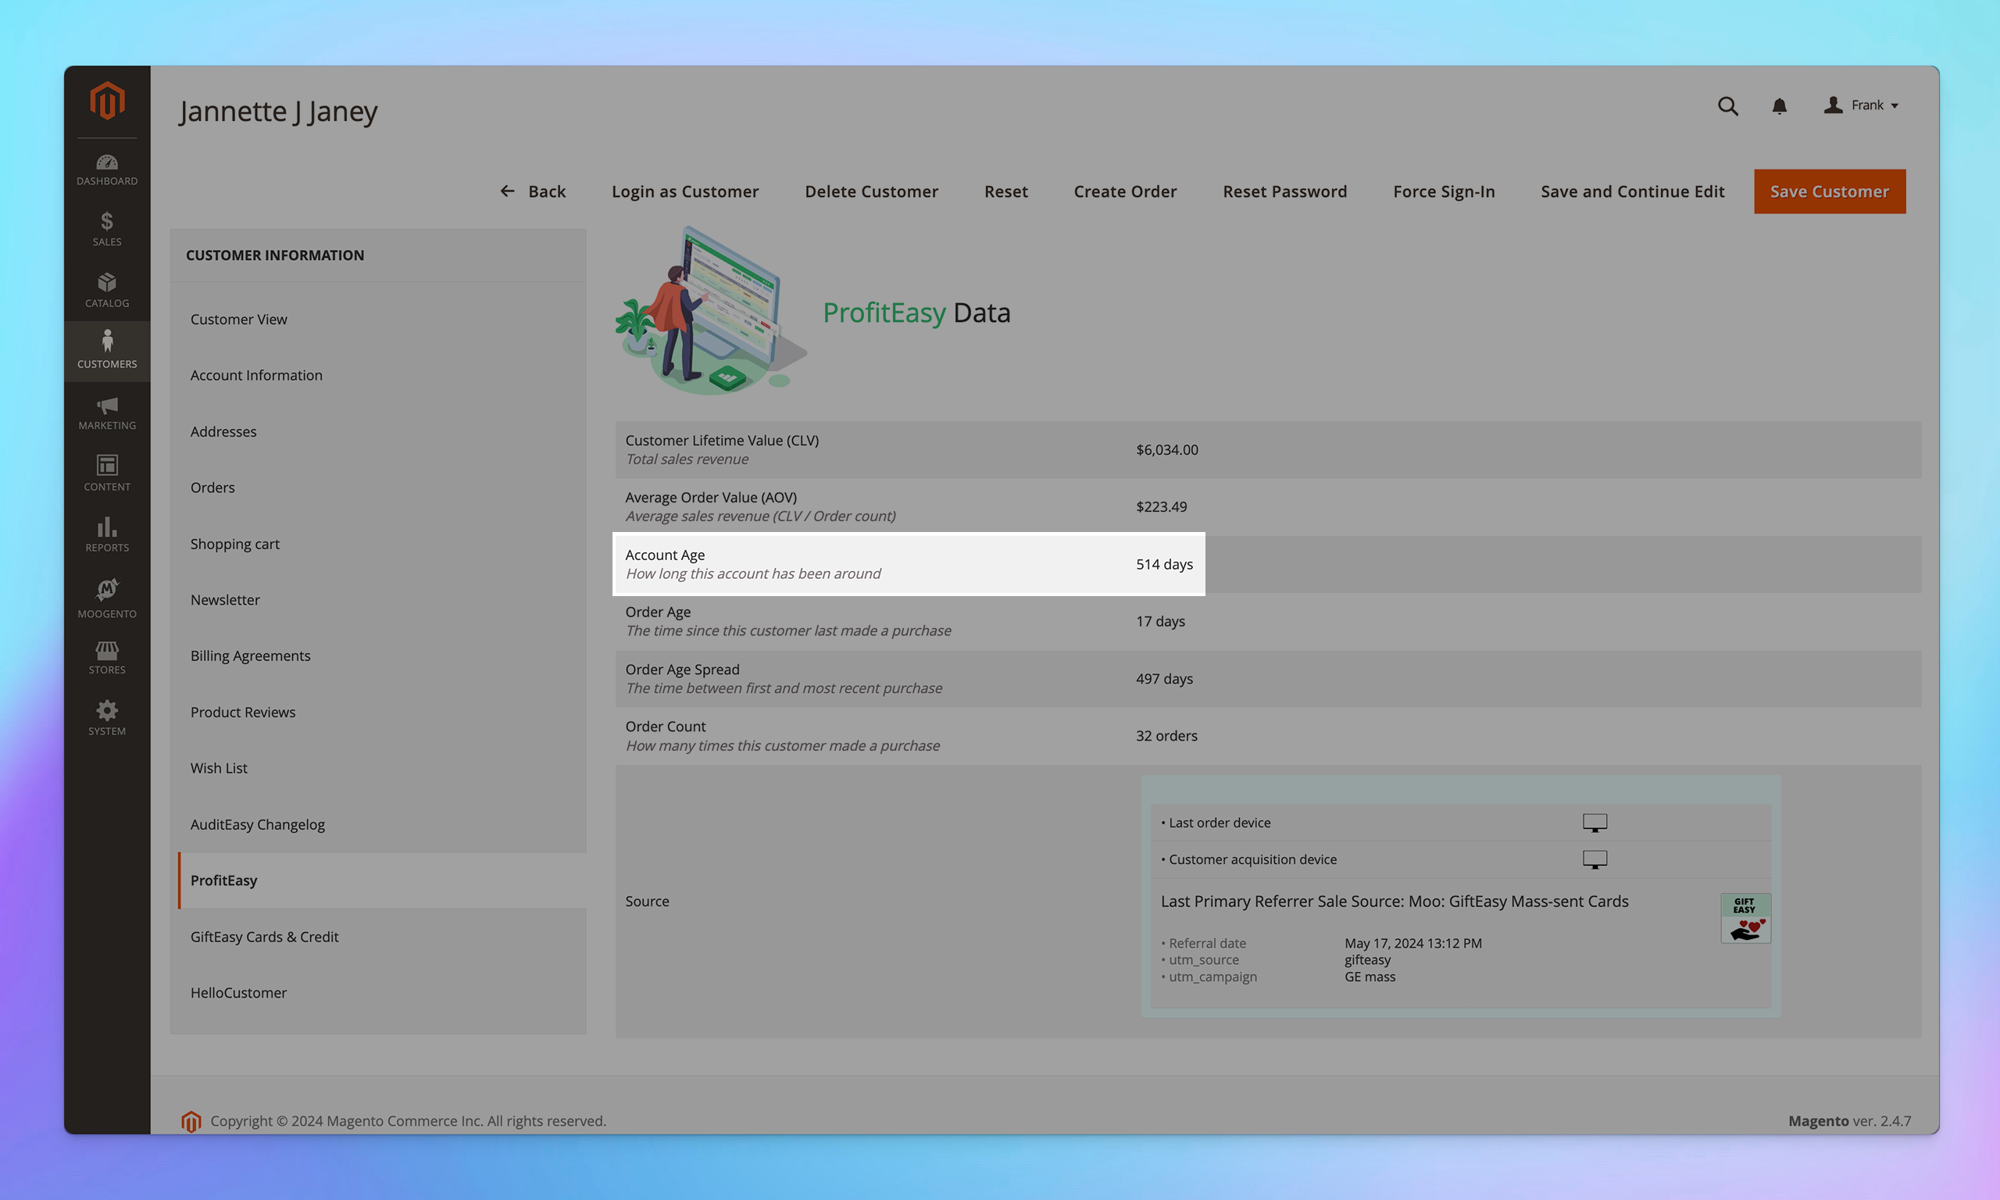Click the Last order device monitor icon
Image resolution: width=2000 pixels, height=1200 pixels.
click(1595, 823)
